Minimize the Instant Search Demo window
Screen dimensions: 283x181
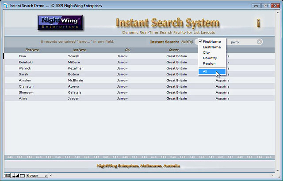256,6
